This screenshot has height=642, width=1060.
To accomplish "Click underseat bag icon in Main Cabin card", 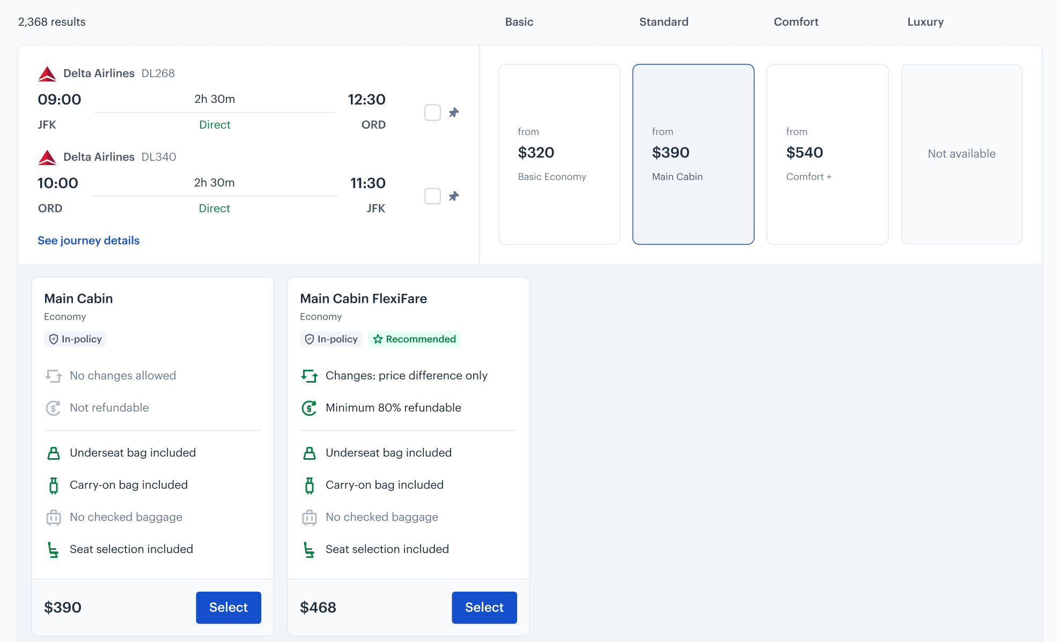I will pos(54,453).
